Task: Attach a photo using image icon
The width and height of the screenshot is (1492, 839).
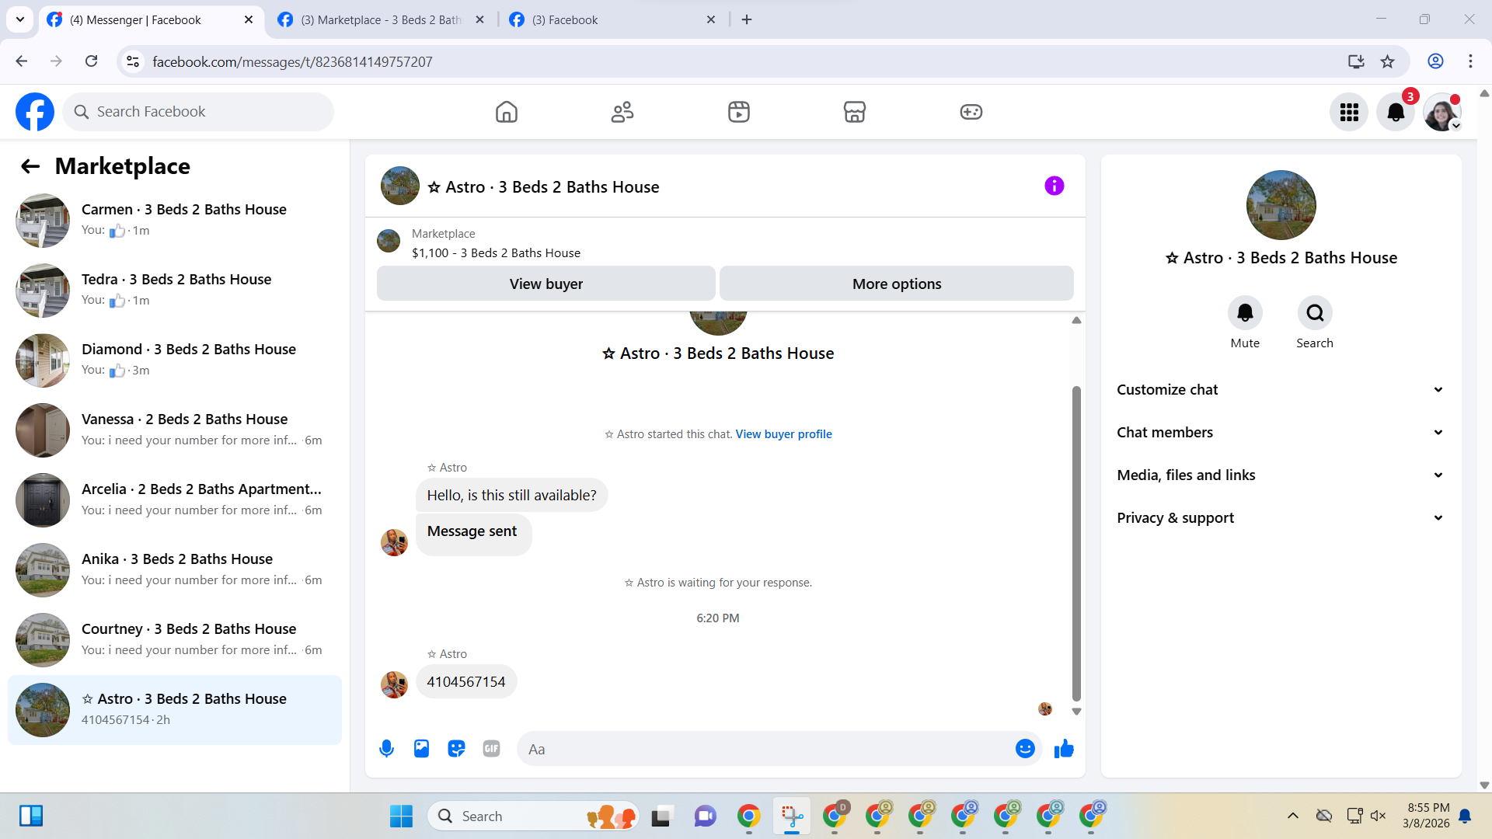Action: pos(421,749)
